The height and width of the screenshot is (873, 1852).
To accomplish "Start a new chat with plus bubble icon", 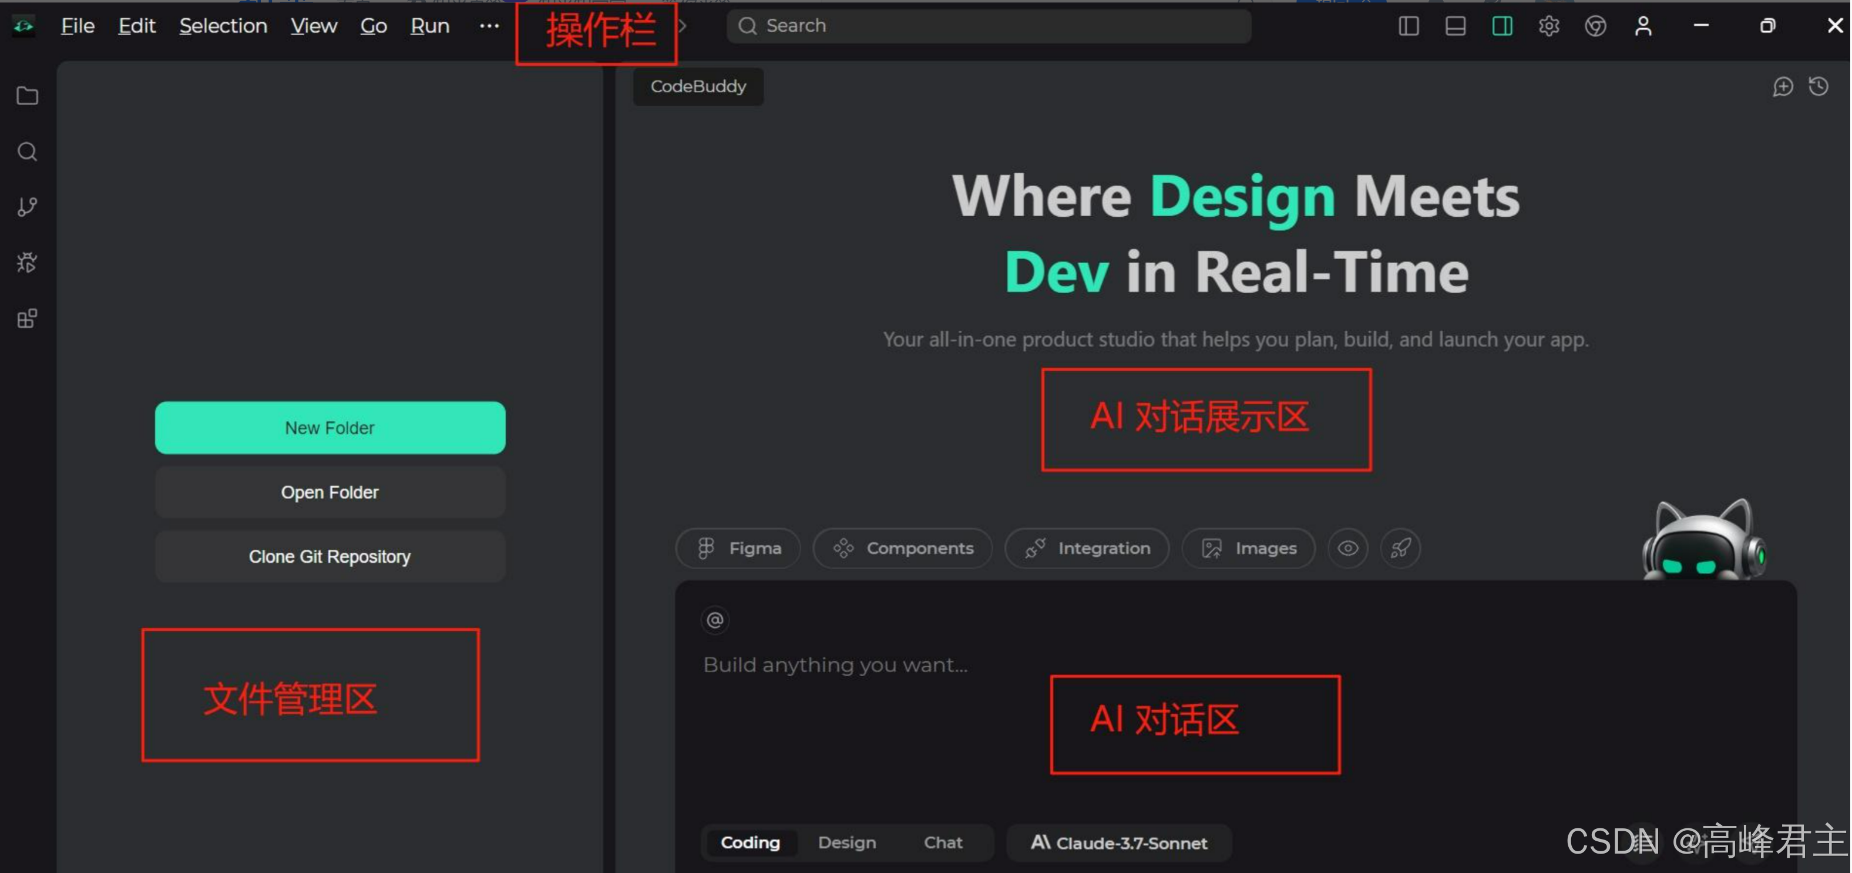I will [1782, 86].
